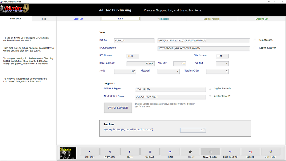The image size is (286, 161).
Task: Click the Part No. input field
Action: click(134, 41)
